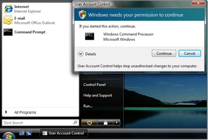Click the UAC security shield icon
The width and height of the screenshot is (208, 140).
pos(83,15)
